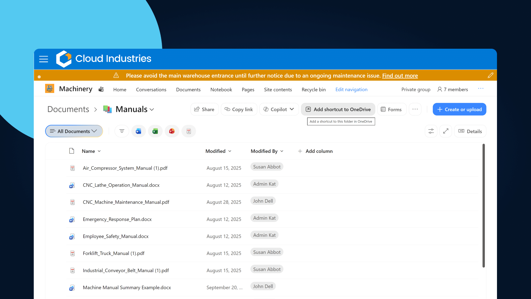The height and width of the screenshot is (299, 531).
Task: Click Add column header
Action: tap(315, 151)
